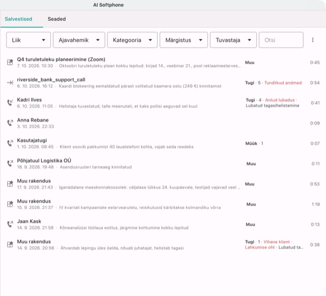Click app icon for Muu rakendus 15. 9. 2026
This screenshot has height=296, width=326.
coord(10,204)
